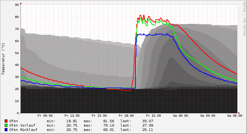This screenshot has width=247, height=134.
Task: Click the Fr 18:00 time axis label
Action: (126, 116)
